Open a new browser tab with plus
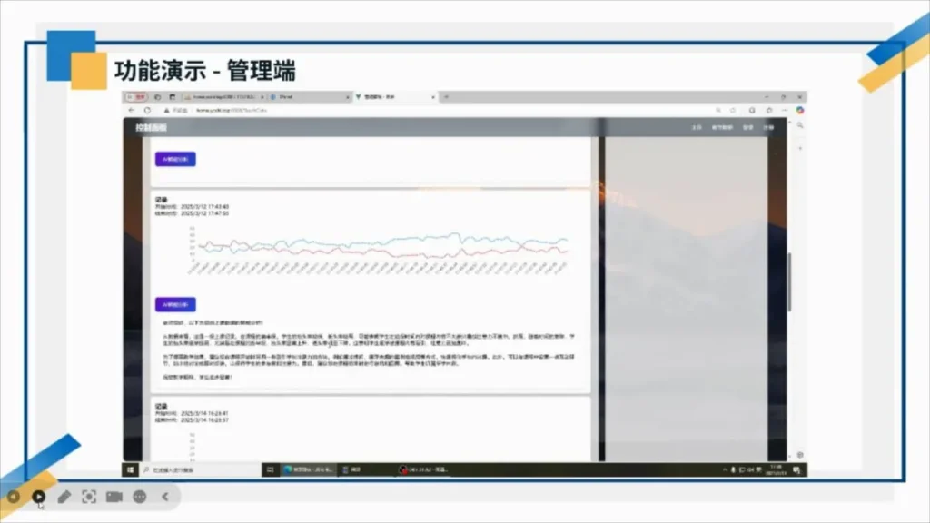 click(446, 96)
